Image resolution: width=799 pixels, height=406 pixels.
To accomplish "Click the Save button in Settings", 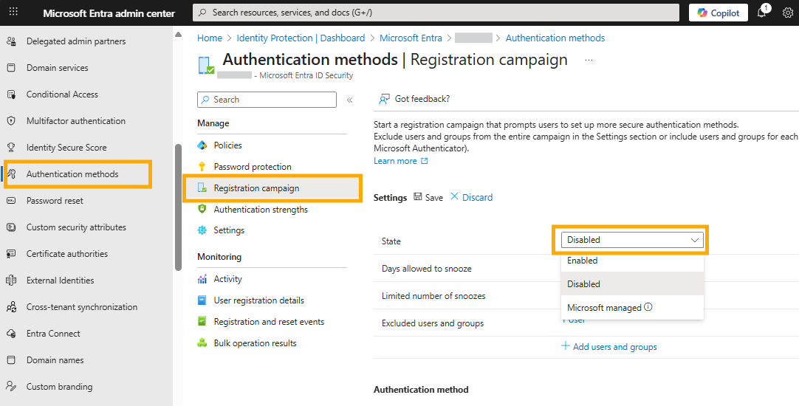I will tap(428, 197).
